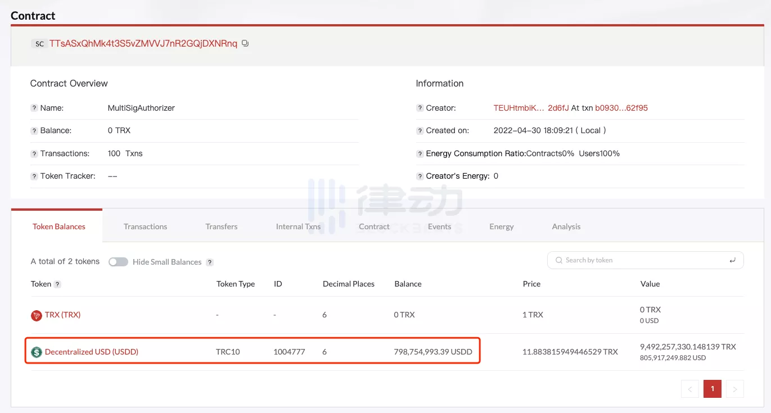Click the Balance column header
Viewport: 771px width, 413px height.
pos(408,284)
